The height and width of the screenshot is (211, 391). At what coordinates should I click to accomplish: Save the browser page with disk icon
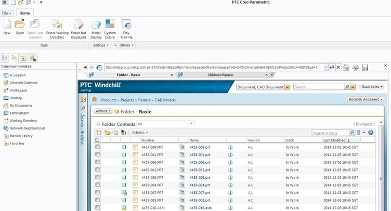coord(365,67)
